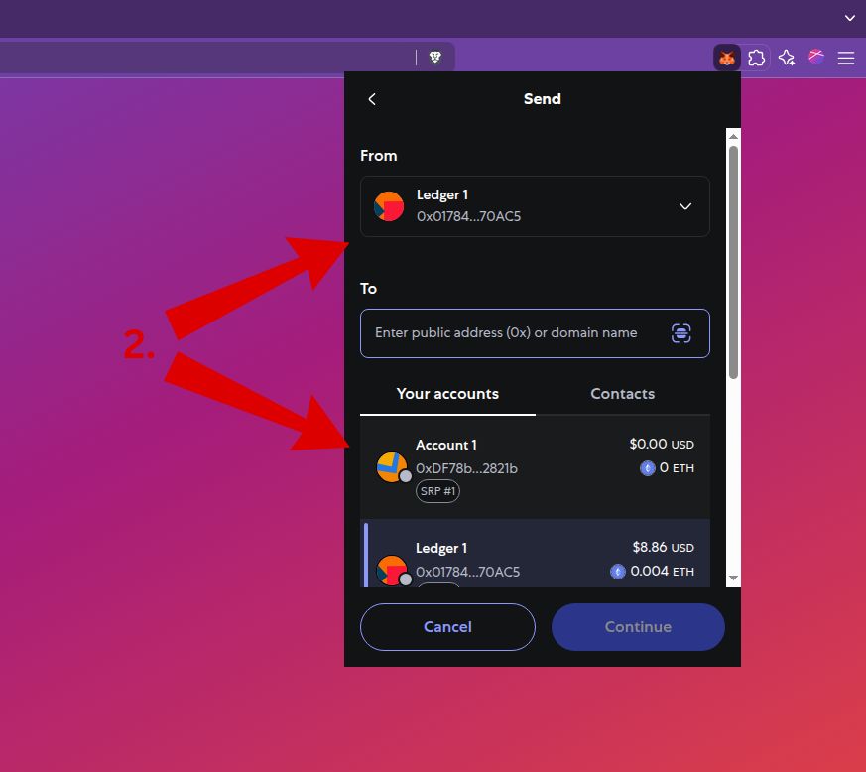
Task: Open the browser extensions puzzle icon
Action: pos(756,58)
